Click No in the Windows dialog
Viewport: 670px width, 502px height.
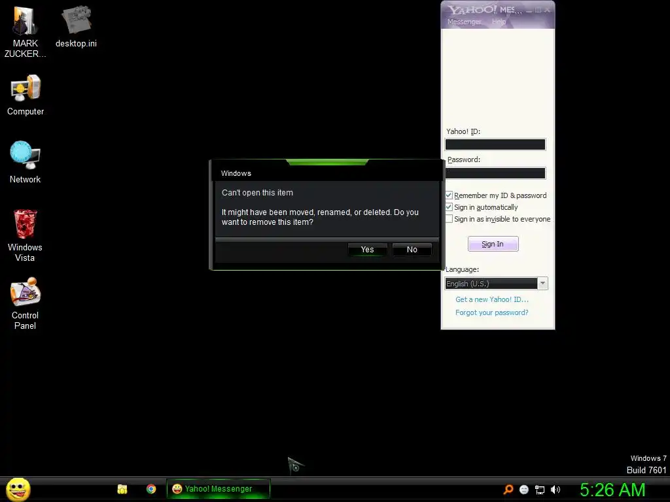pos(412,249)
